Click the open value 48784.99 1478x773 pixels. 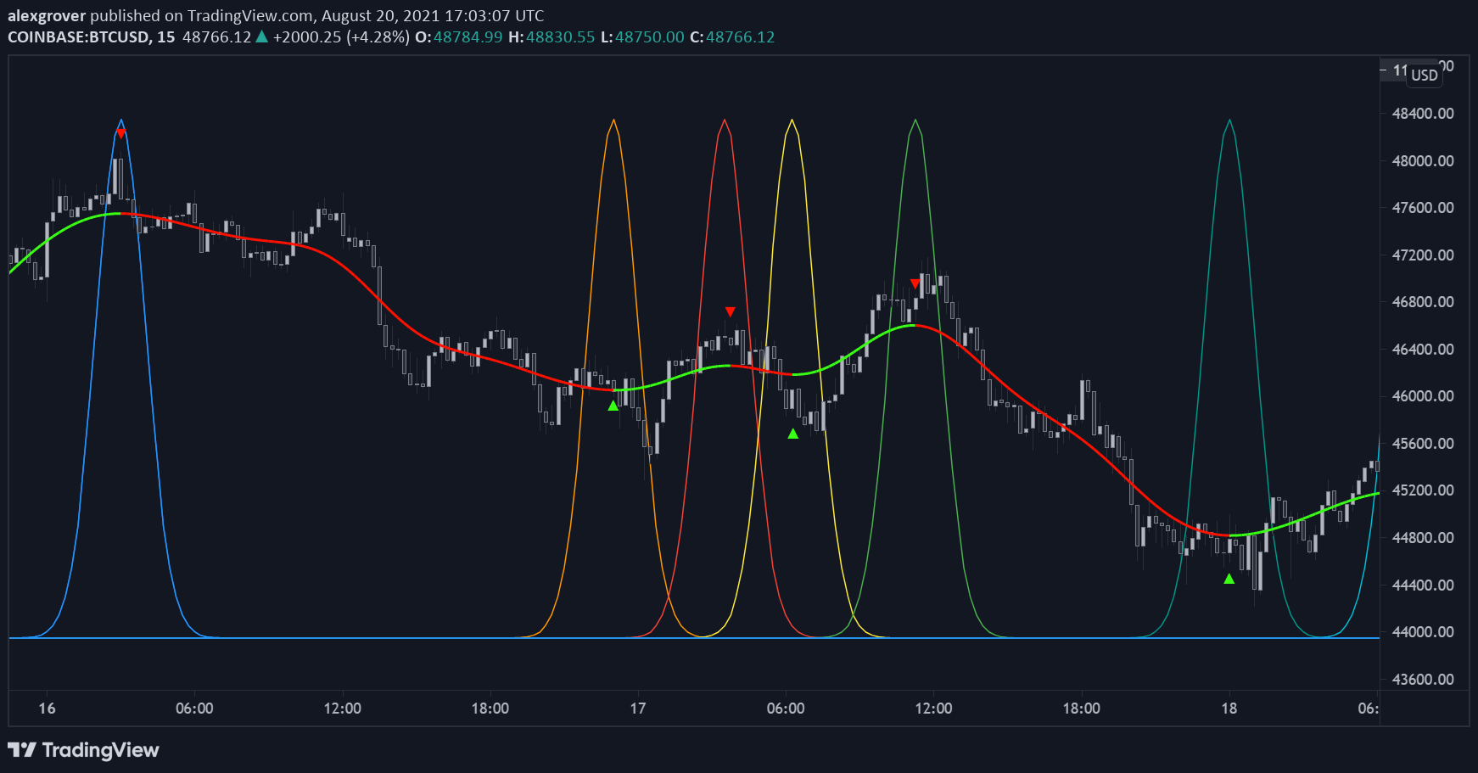[468, 36]
